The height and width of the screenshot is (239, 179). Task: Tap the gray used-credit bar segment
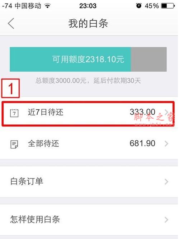[x=149, y=59]
